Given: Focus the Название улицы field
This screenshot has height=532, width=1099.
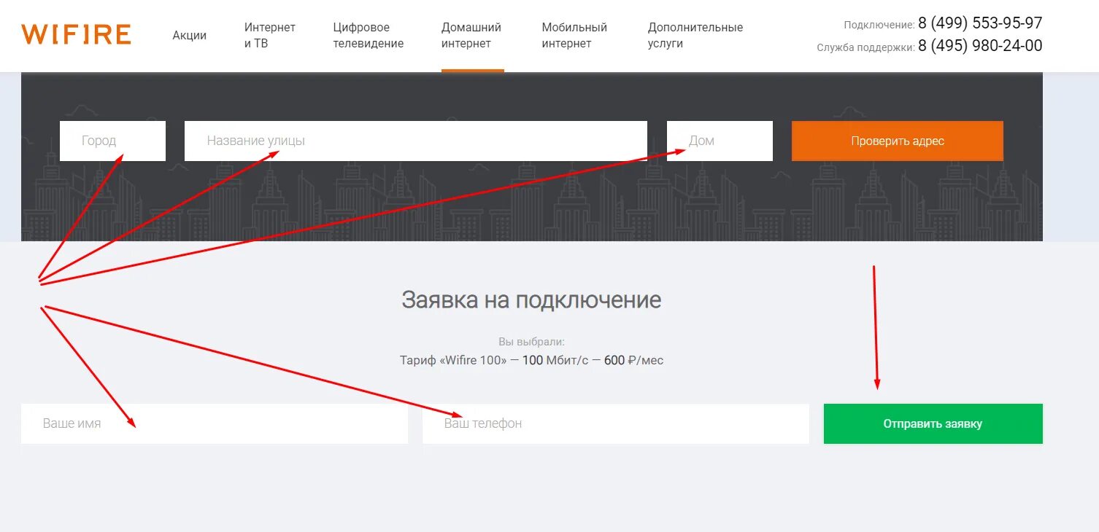Looking at the screenshot, I should tap(416, 141).
